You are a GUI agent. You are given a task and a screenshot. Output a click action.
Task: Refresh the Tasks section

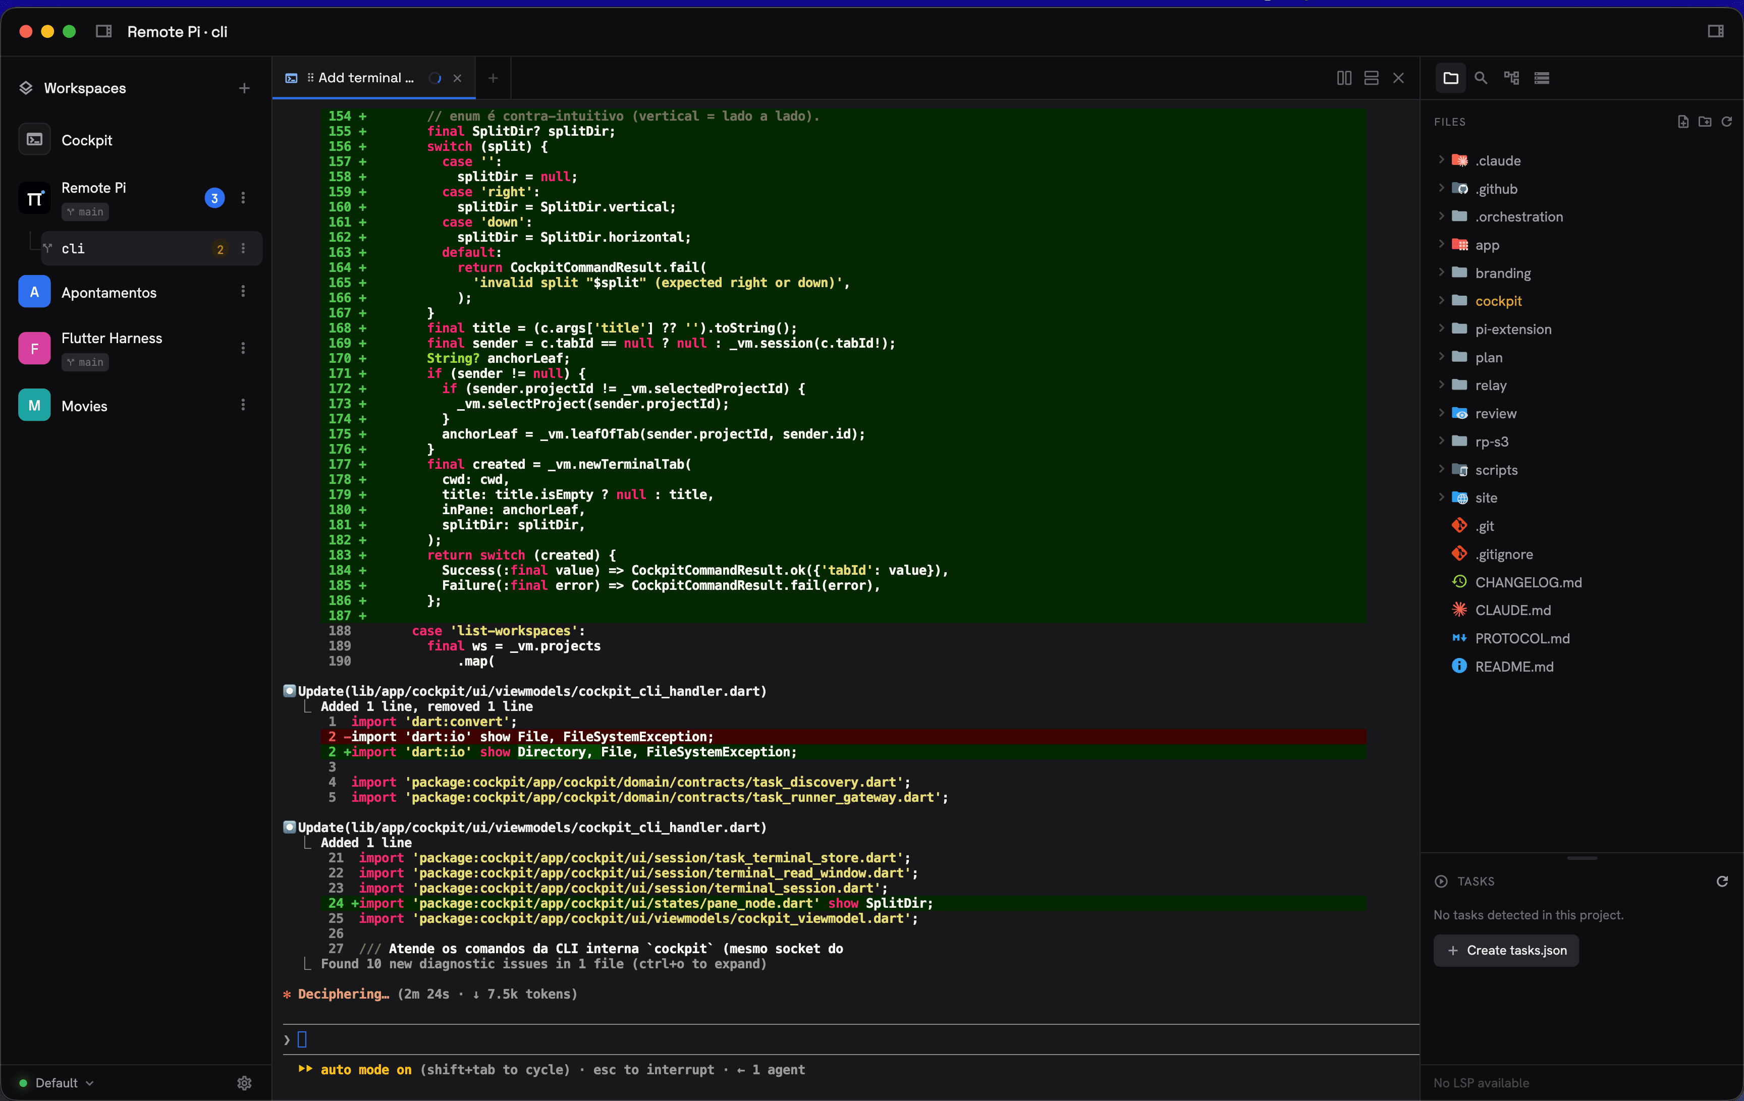click(1722, 881)
